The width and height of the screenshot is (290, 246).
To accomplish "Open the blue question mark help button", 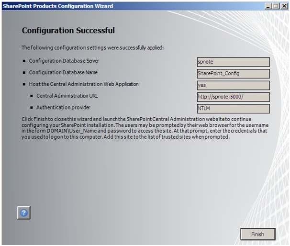I will (23, 212).
